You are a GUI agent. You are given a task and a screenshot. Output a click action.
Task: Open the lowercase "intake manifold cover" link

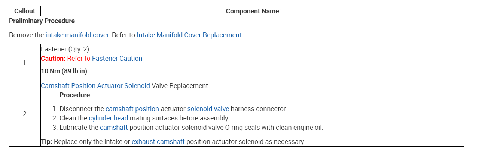77,35
